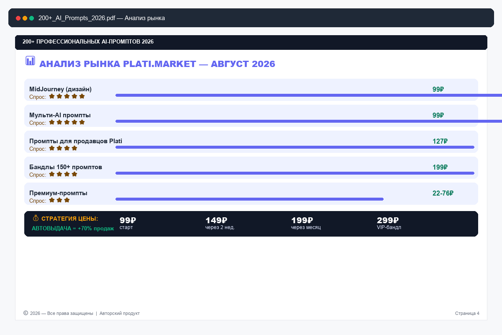502x335 pixels.
Task: Click the 'Страница 4' page indicator
Action: point(467,313)
